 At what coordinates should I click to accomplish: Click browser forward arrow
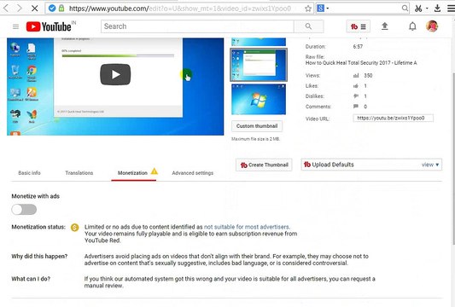[x=19, y=9]
